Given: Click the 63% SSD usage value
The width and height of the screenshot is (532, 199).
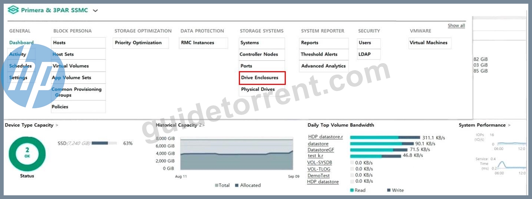Looking at the screenshot, I should [x=128, y=143].
